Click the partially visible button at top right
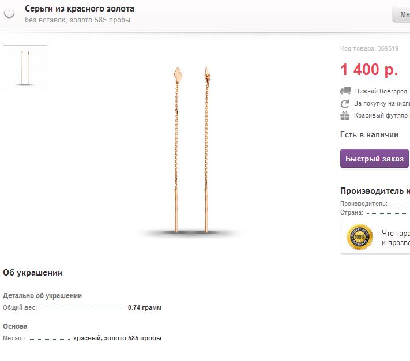Viewport: 410px width, 361px height. click(x=401, y=14)
